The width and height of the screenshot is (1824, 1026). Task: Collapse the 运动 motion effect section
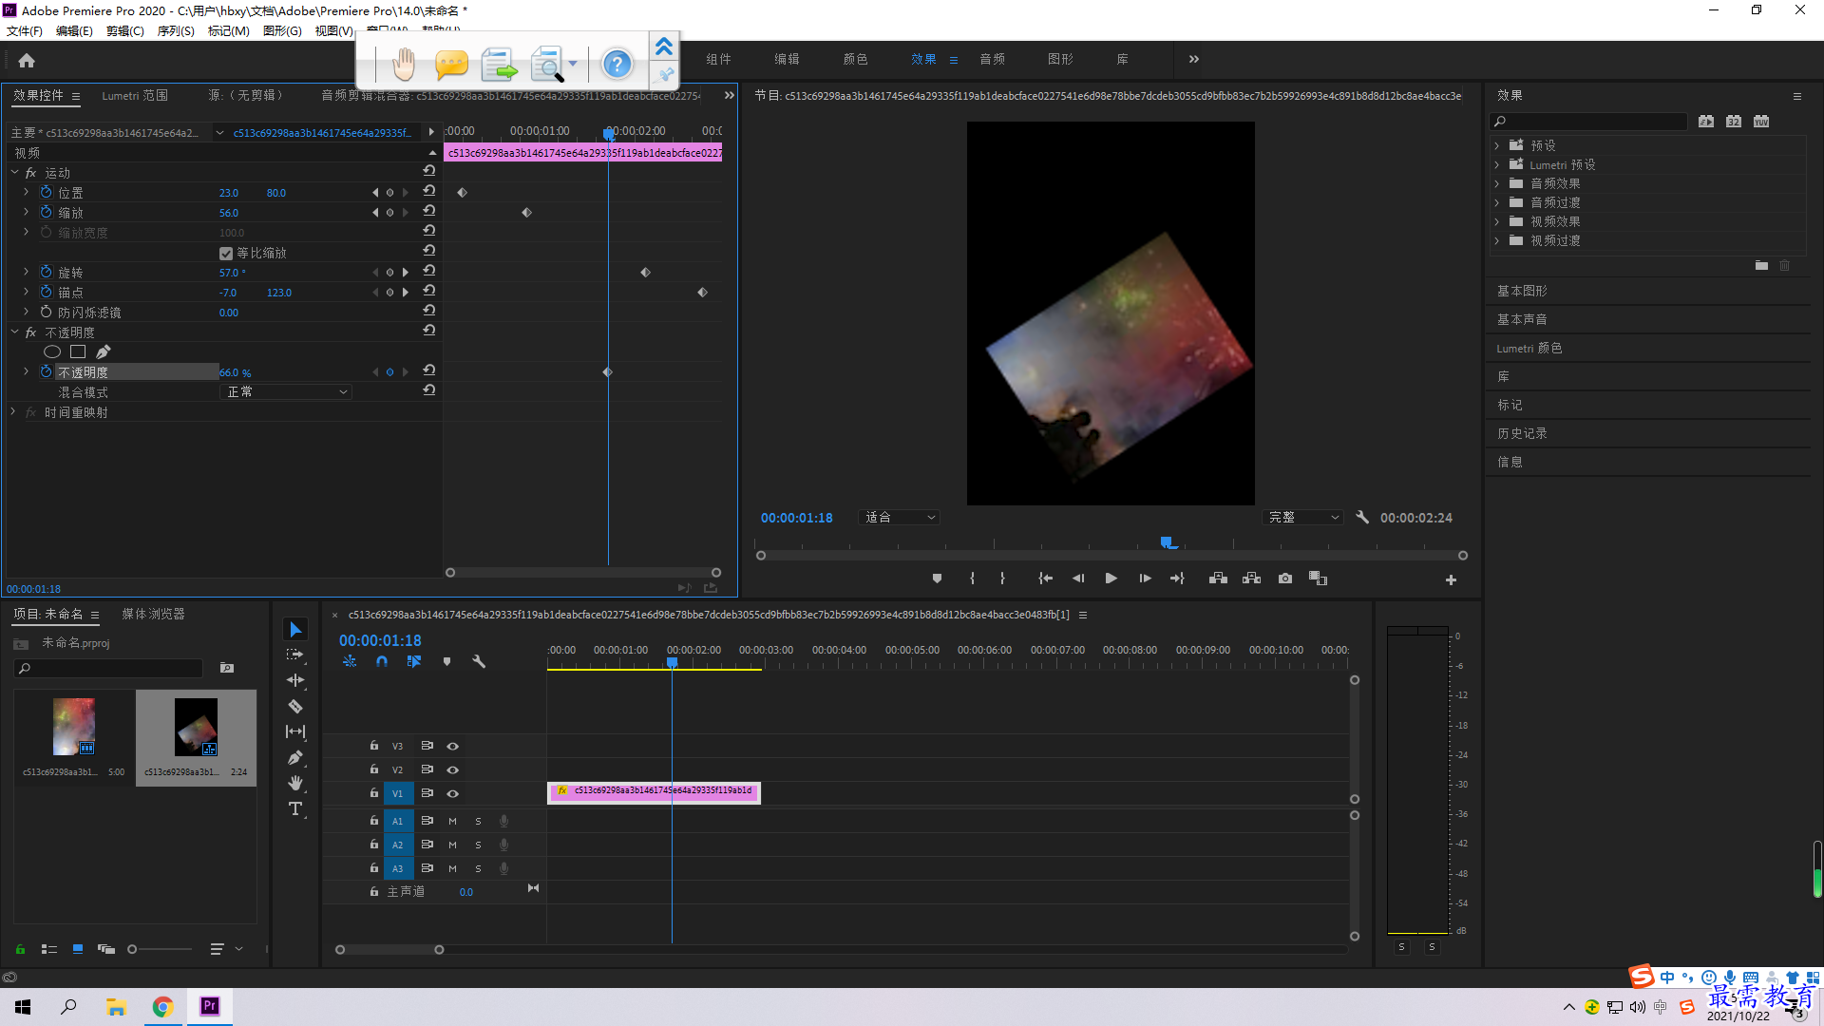(x=14, y=172)
